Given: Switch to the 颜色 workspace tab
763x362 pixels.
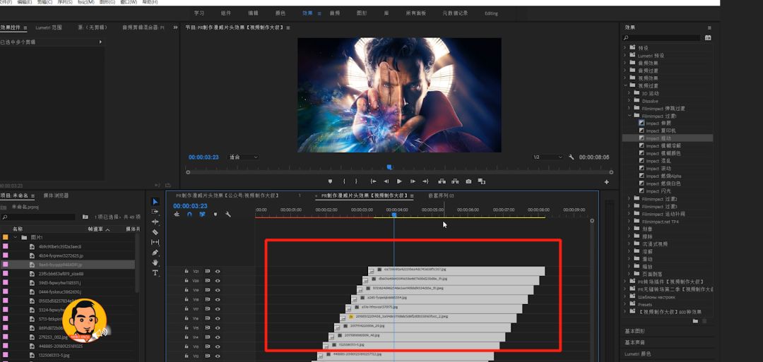Looking at the screenshot, I should point(280,13).
